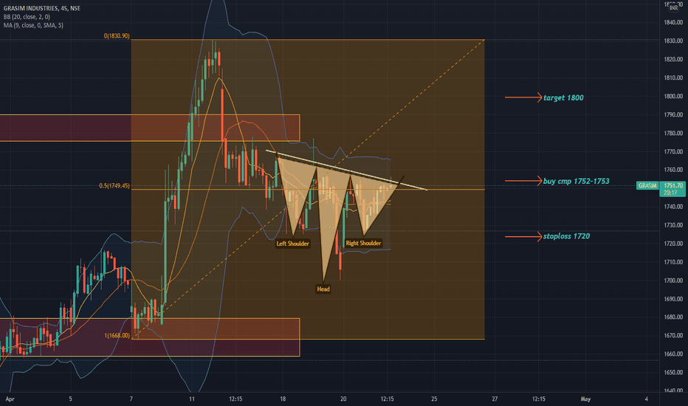Click the 'buy cmp 1752-1753' annotation text
Screen dimensions: 688x406
point(576,182)
